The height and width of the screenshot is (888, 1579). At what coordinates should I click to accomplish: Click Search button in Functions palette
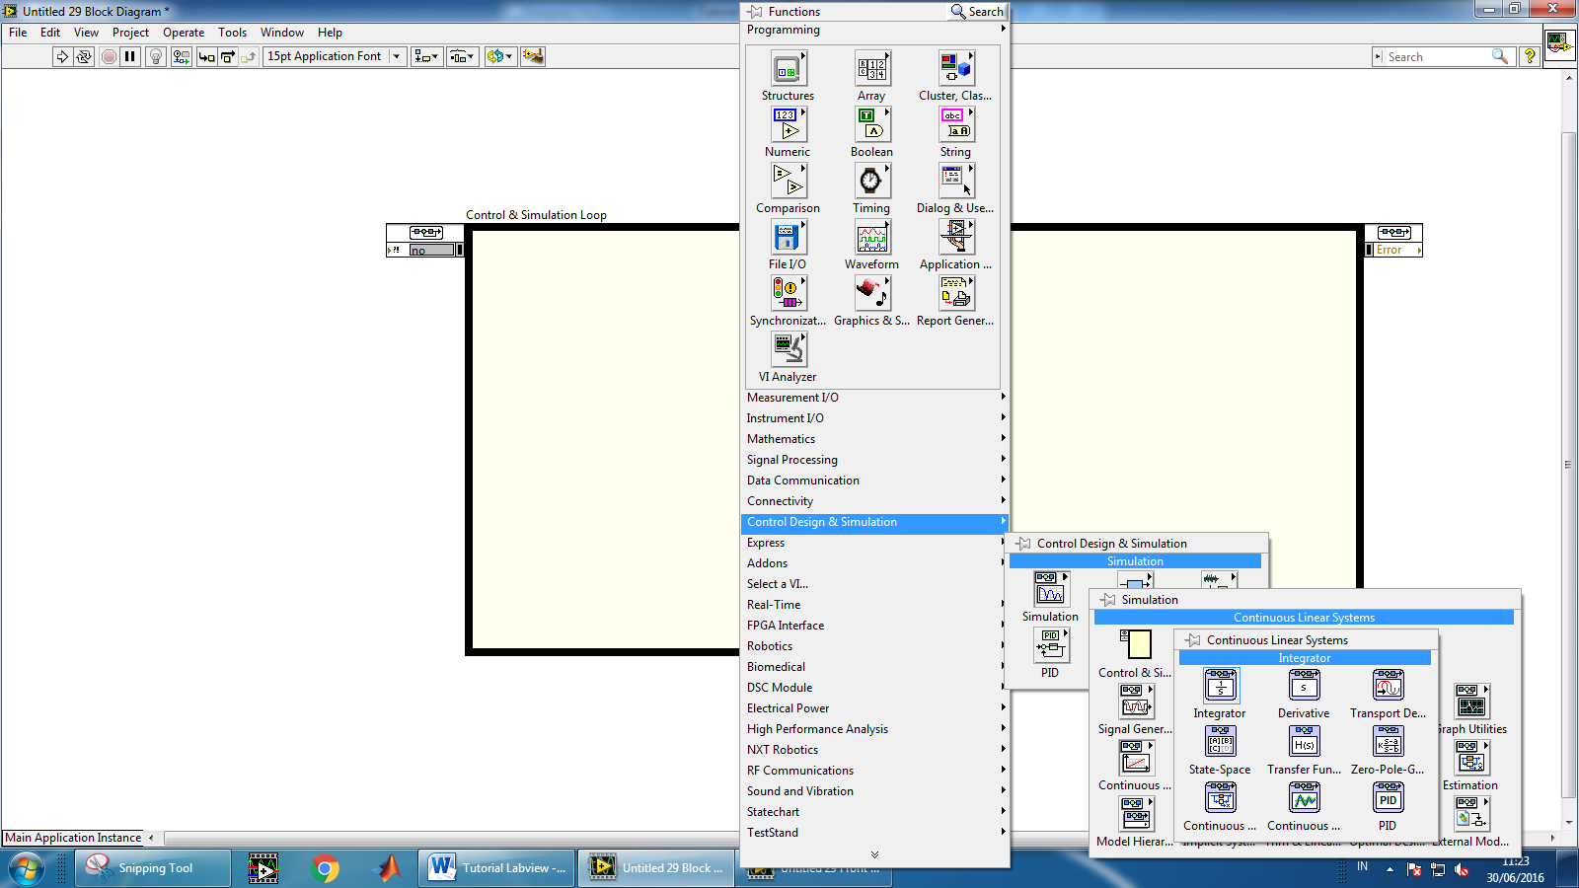[977, 12]
